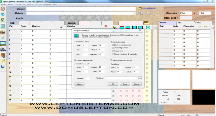This screenshot has height=116, width=216.
Task: Open the Produção menu
Action: [38, 4]
